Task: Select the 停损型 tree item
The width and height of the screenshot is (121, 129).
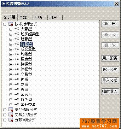Action: coord(26,69)
